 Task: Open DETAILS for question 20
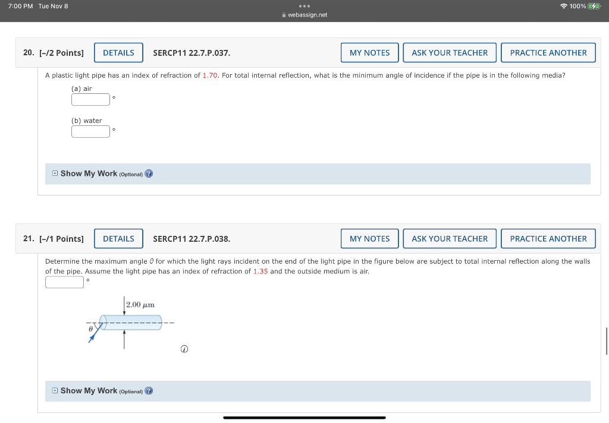pyautogui.click(x=118, y=53)
